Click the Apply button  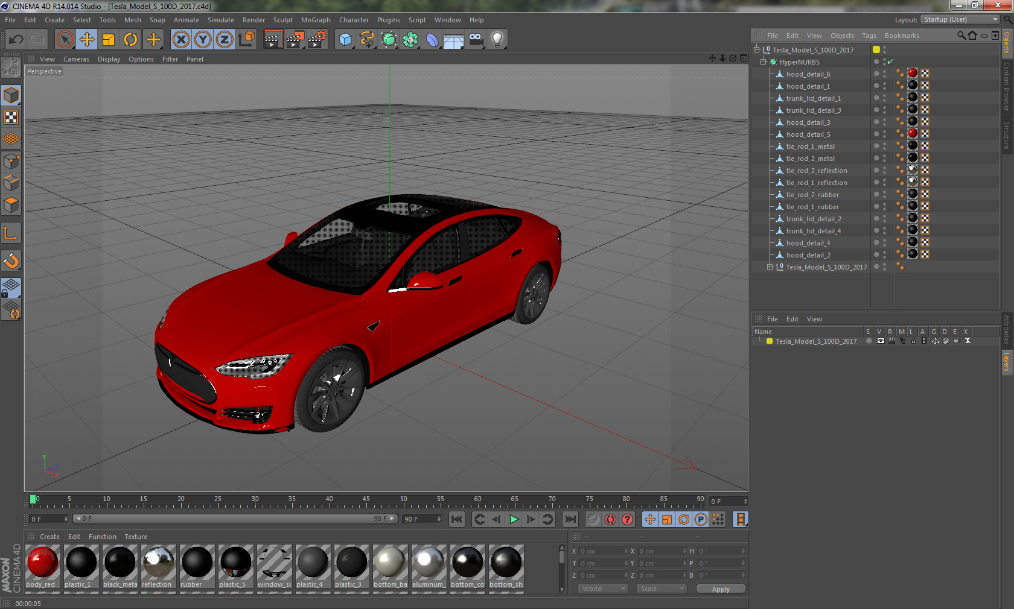point(721,588)
